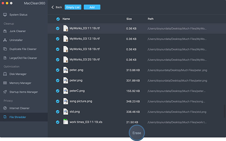This screenshot has width=226, height=141.
Task: Open Startup Items Manager
Action: click(24, 92)
